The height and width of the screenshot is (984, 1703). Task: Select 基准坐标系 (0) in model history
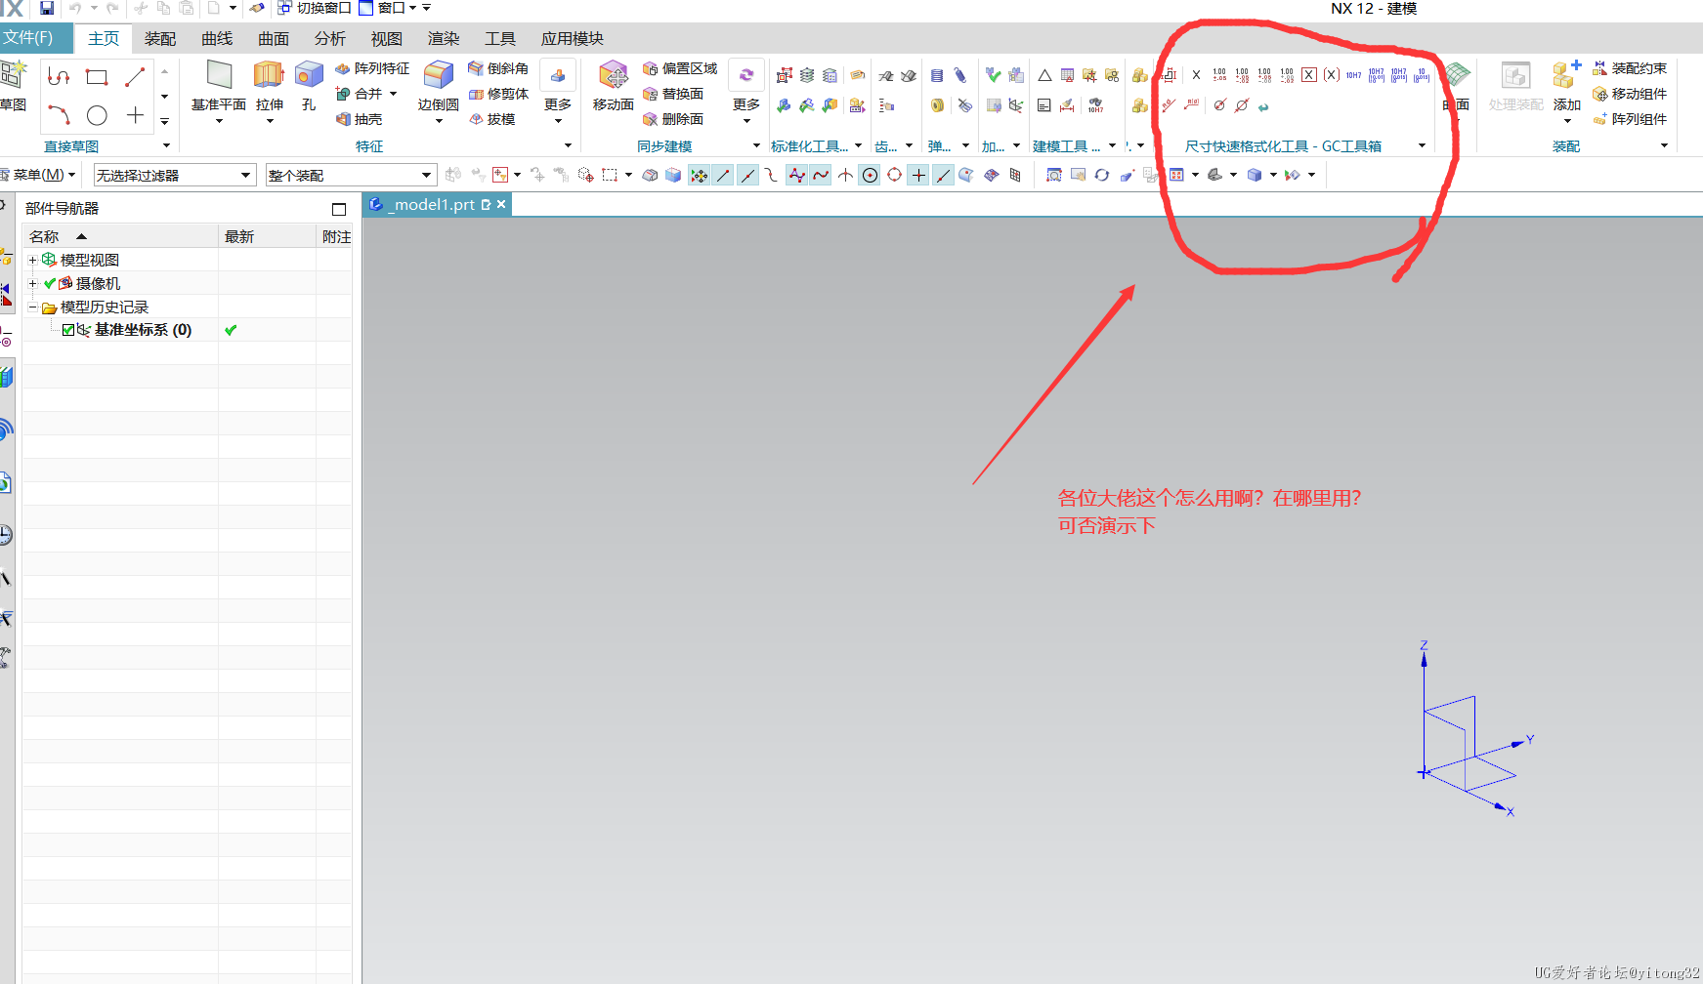pos(143,330)
